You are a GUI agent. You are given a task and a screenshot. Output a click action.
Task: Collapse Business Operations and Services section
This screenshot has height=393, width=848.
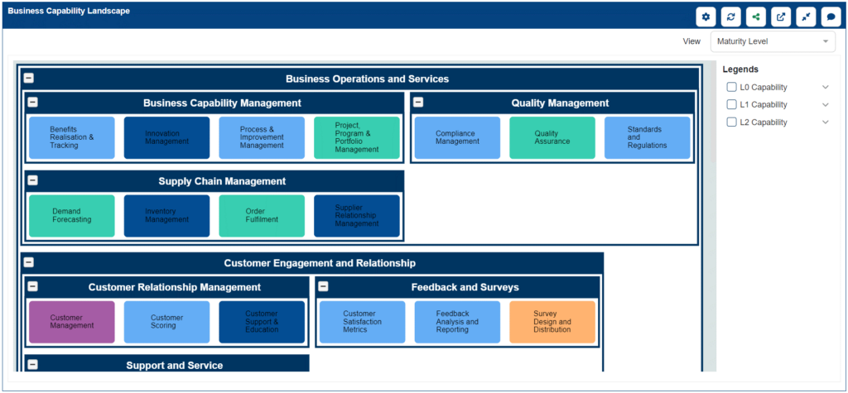(x=29, y=79)
